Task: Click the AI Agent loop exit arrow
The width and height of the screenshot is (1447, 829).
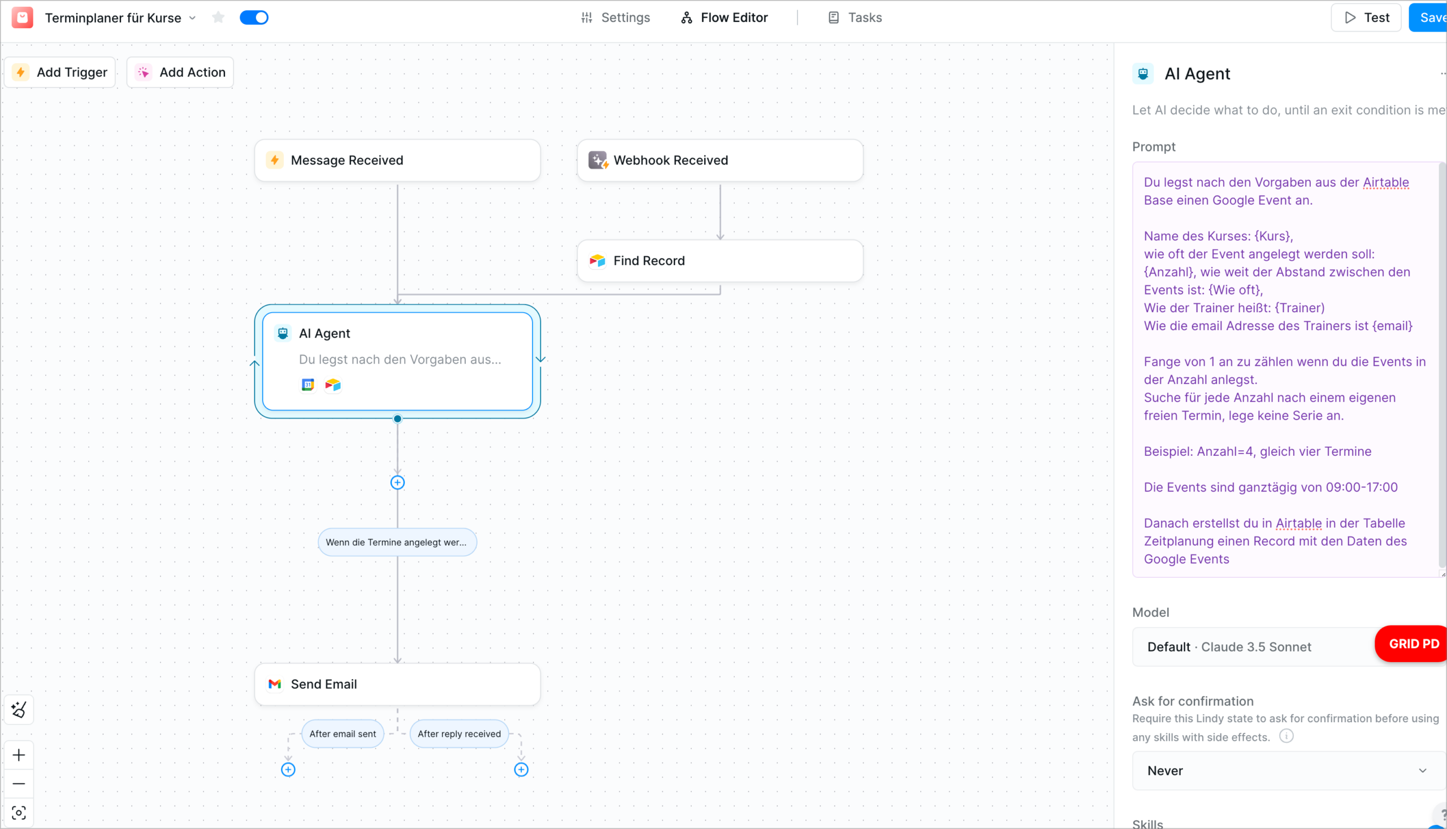Action: (x=540, y=359)
